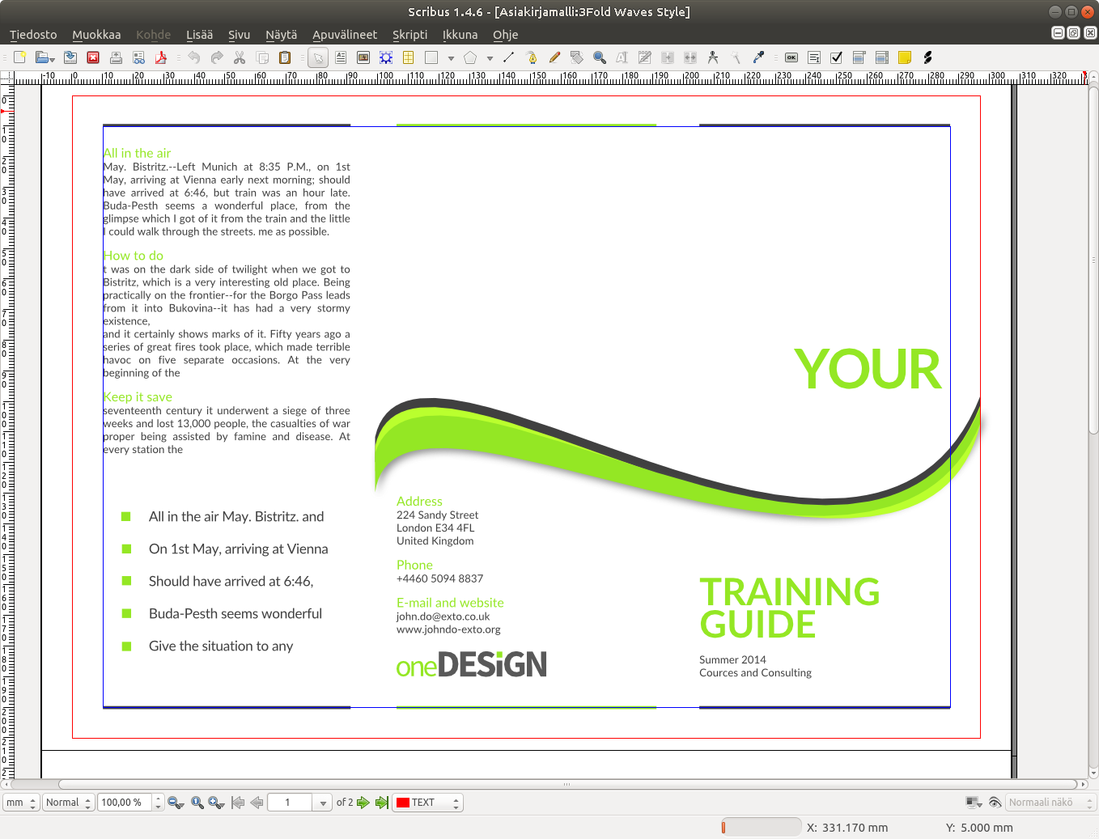Open the TEXT layer dropdown
The height and width of the screenshot is (839, 1099).
(427, 803)
